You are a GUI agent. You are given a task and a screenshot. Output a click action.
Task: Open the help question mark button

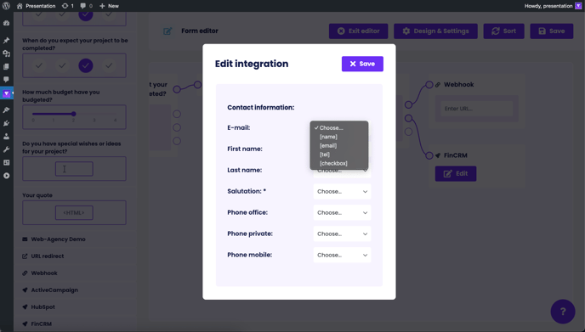563,312
